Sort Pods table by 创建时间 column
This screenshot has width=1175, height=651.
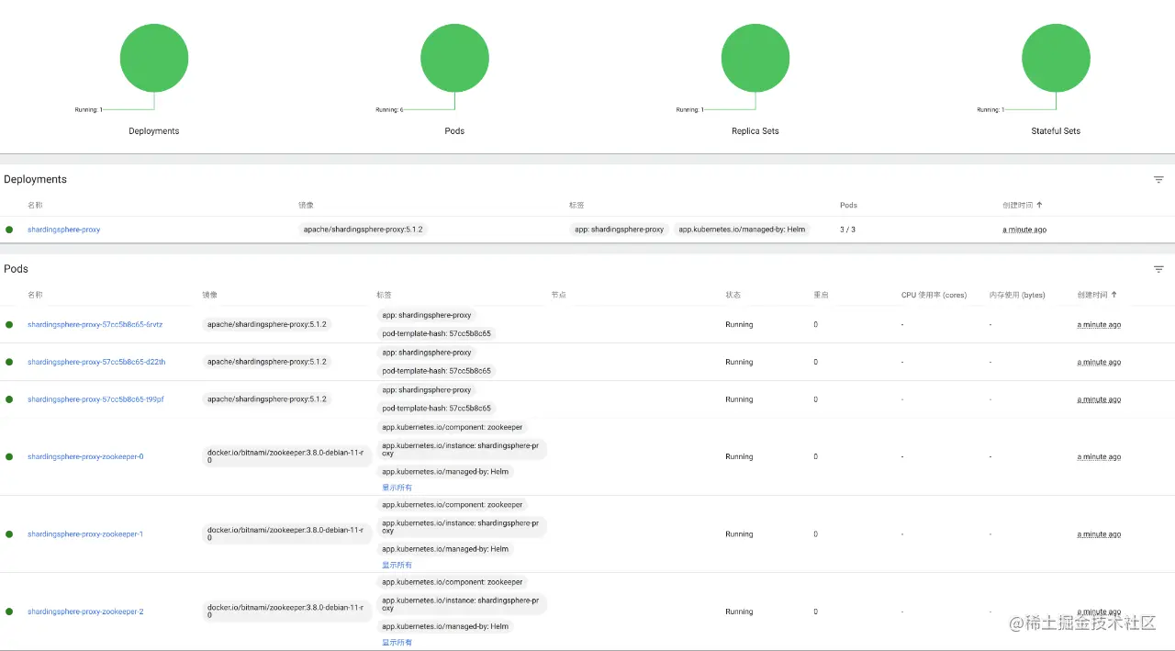point(1096,295)
